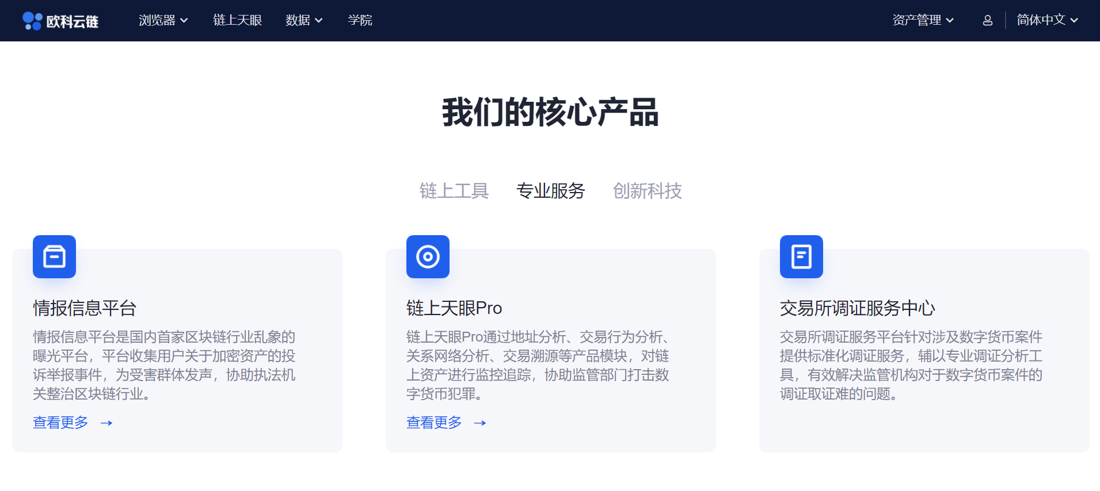
Task: Click the 链上天眼Pro card title
Action: click(454, 308)
